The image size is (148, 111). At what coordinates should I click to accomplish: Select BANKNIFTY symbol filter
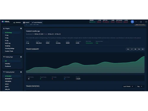(x=9, y=79)
